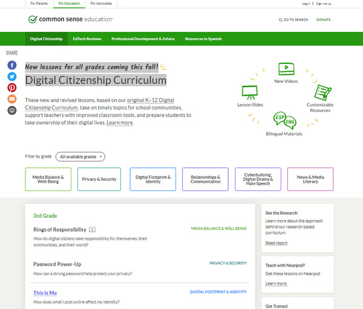Screen dimensions: 363x309
Task: Select Media Balance & Well-Being topic
Action: (48, 179)
